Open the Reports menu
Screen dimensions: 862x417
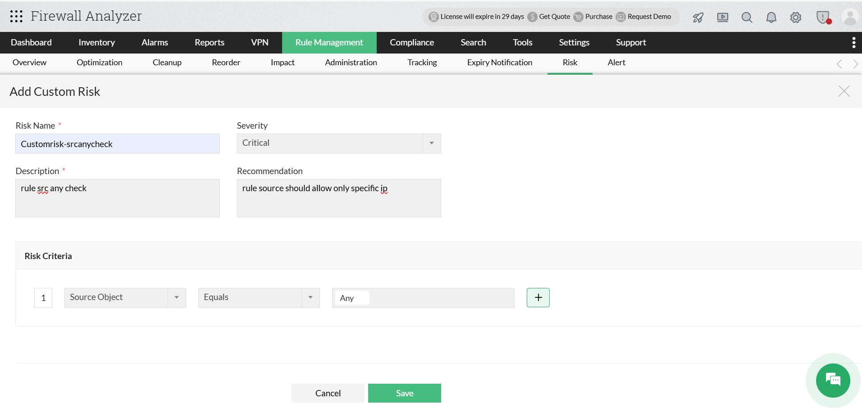210,42
